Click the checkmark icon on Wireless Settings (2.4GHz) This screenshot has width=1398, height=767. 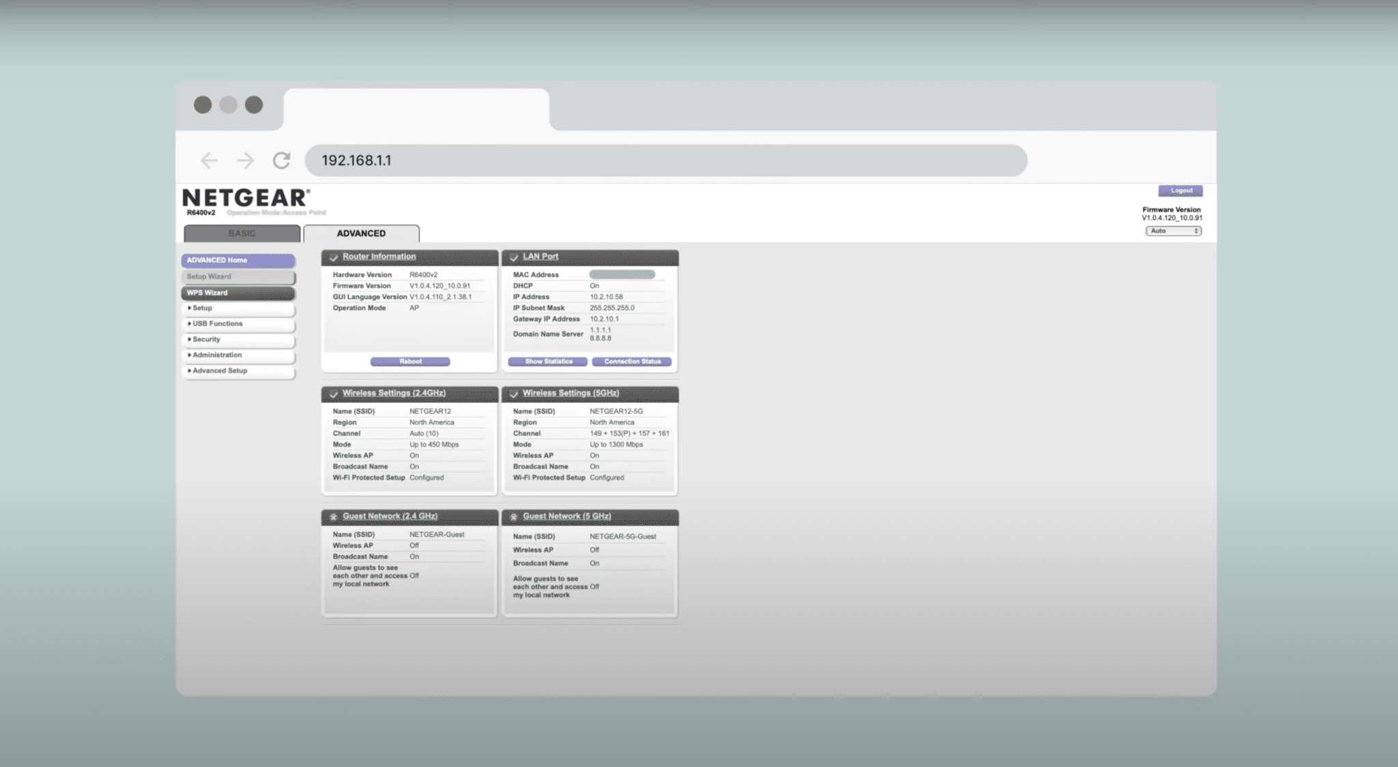pyautogui.click(x=334, y=394)
